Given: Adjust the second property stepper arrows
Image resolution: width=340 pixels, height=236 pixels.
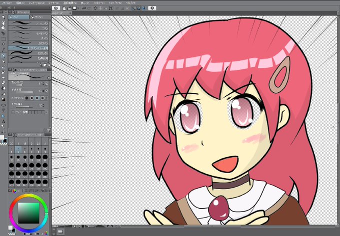Looking at the screenshot, I should click(x=43, y=91).
